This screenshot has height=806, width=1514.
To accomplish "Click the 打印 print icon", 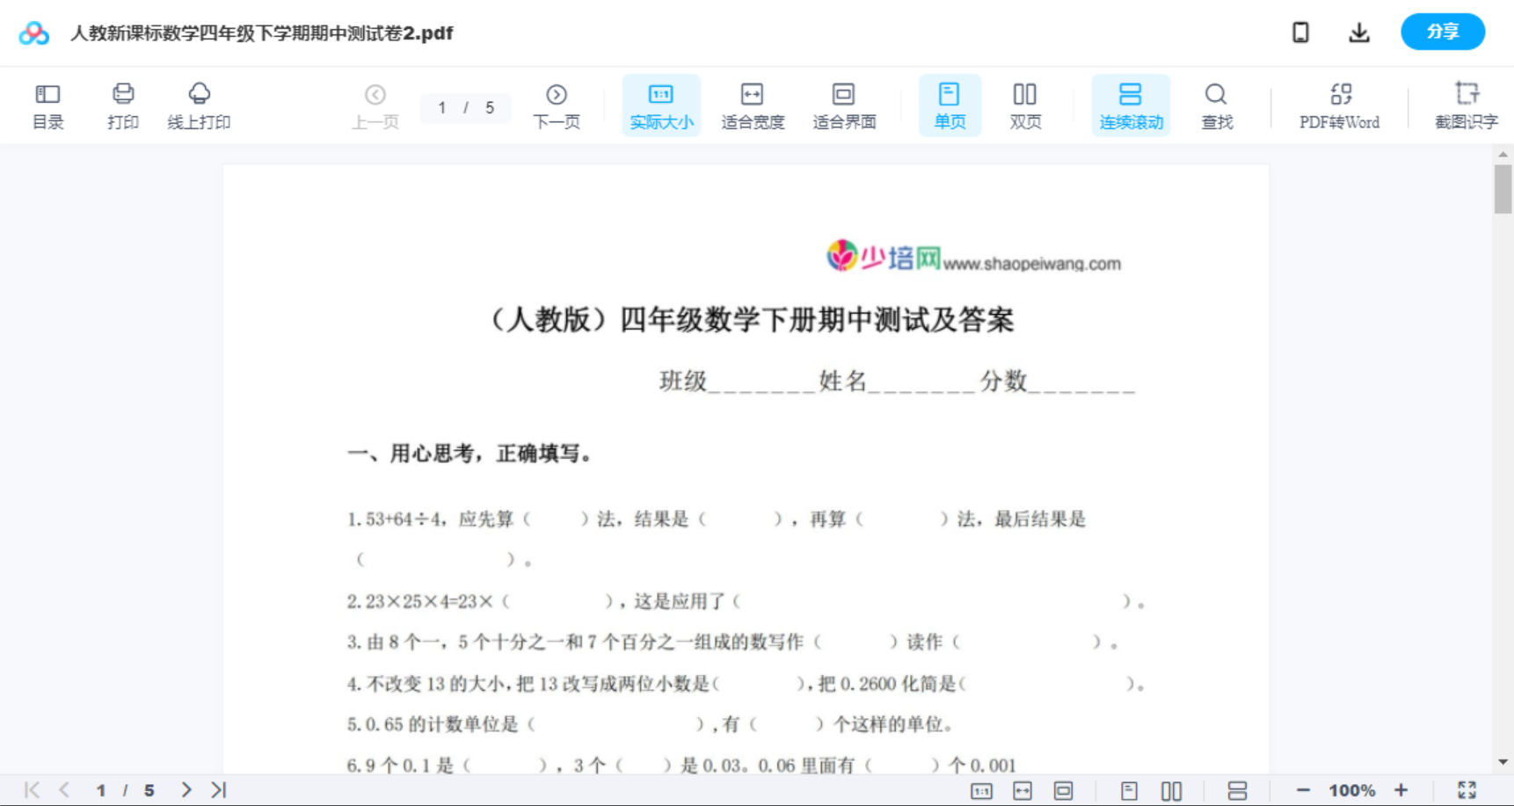I will point(123,104).
